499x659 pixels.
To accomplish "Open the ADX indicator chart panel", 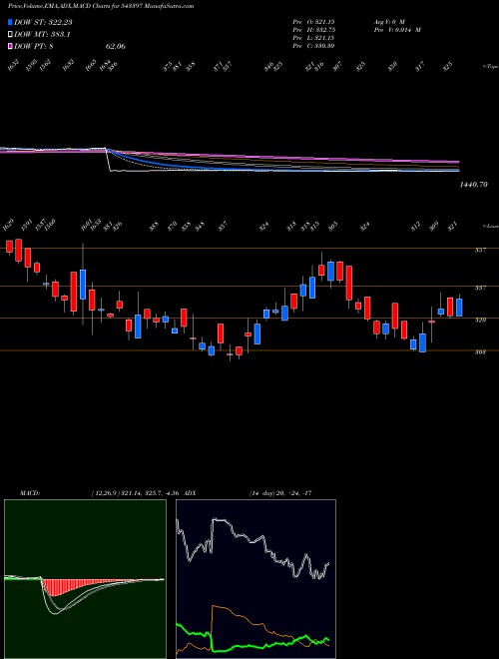I will [x=255, y=579].
